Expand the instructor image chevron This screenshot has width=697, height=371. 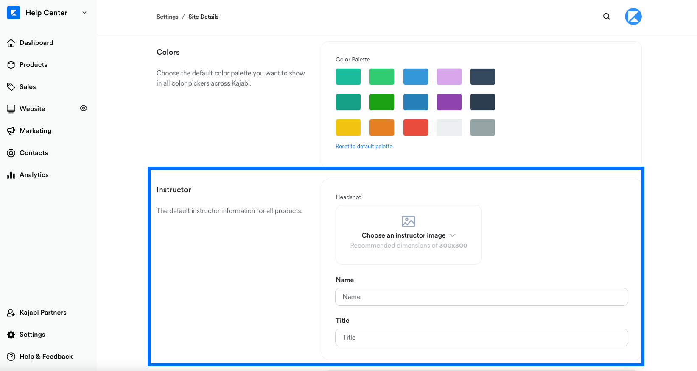click(452, 235)
